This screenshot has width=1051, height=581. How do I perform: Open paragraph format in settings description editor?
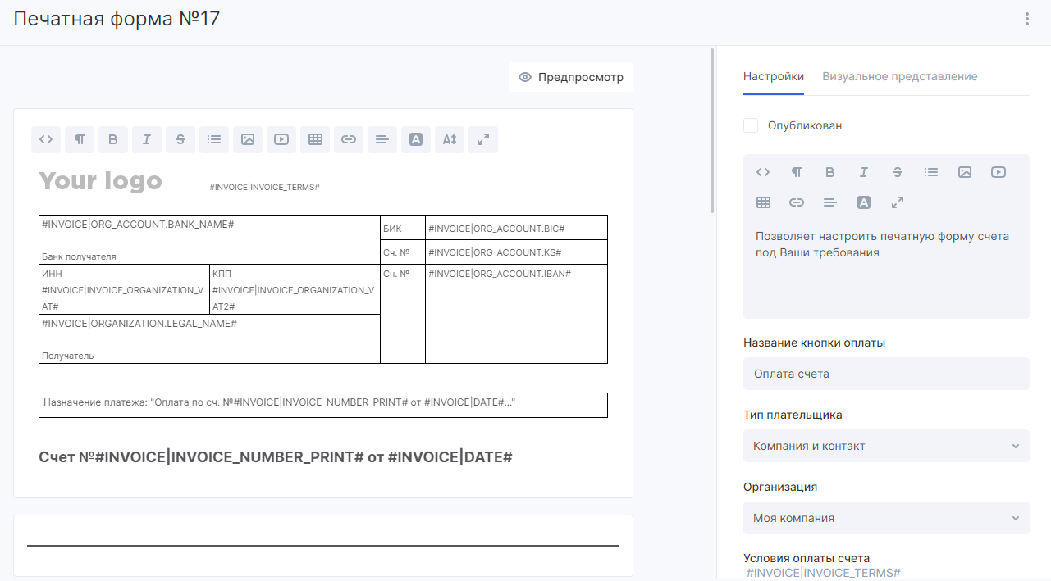click(797, 172)
